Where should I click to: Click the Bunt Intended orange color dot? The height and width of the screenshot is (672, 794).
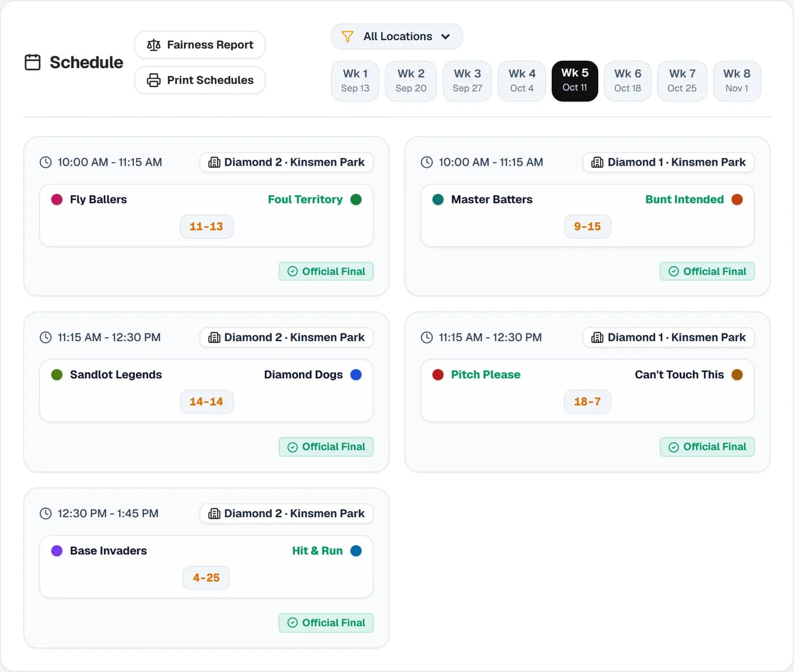click(x=737, y=200)
